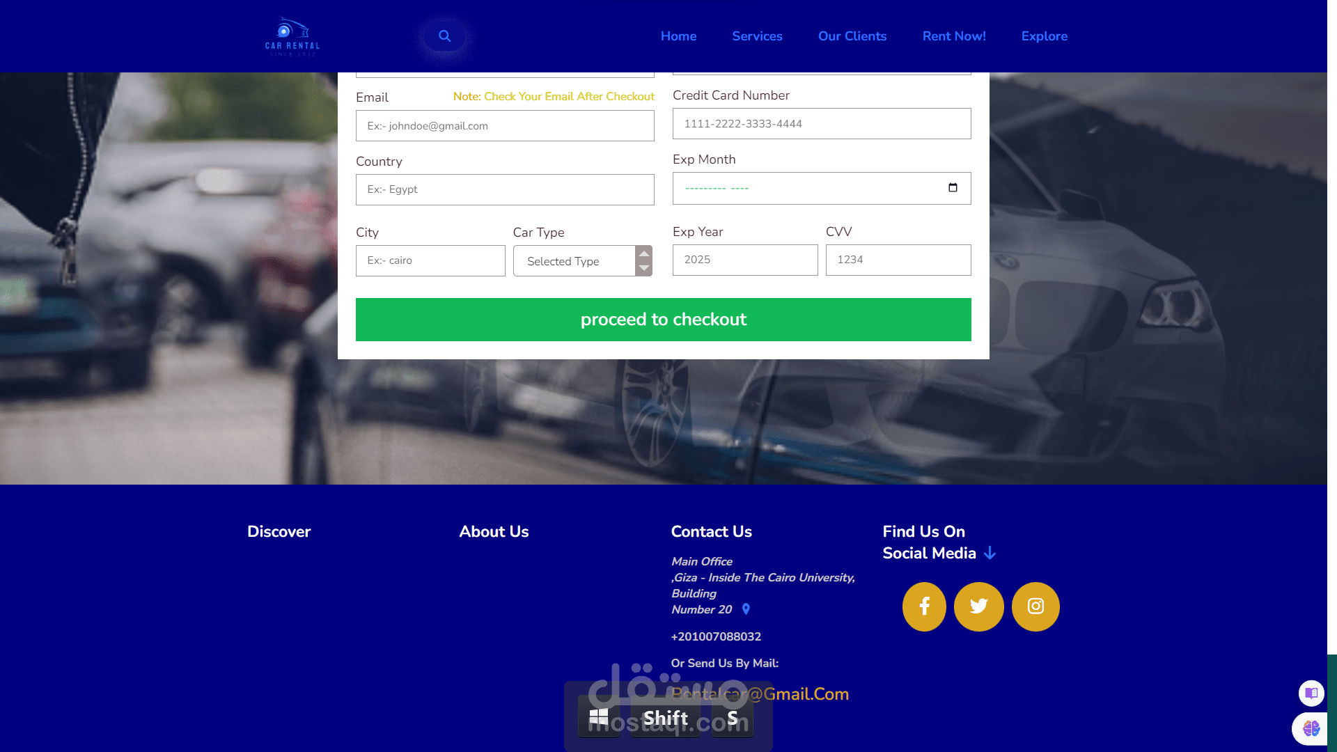1337x752 pixels.
Task: Click the brain assistant icon at bottom right
Action: click(x=1311, y=728)
